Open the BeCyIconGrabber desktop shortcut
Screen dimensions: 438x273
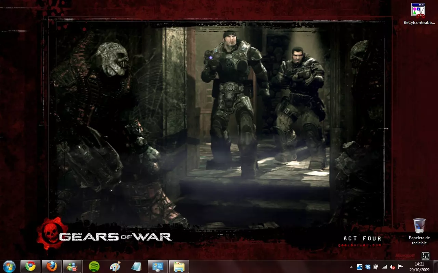pos(419,14)
